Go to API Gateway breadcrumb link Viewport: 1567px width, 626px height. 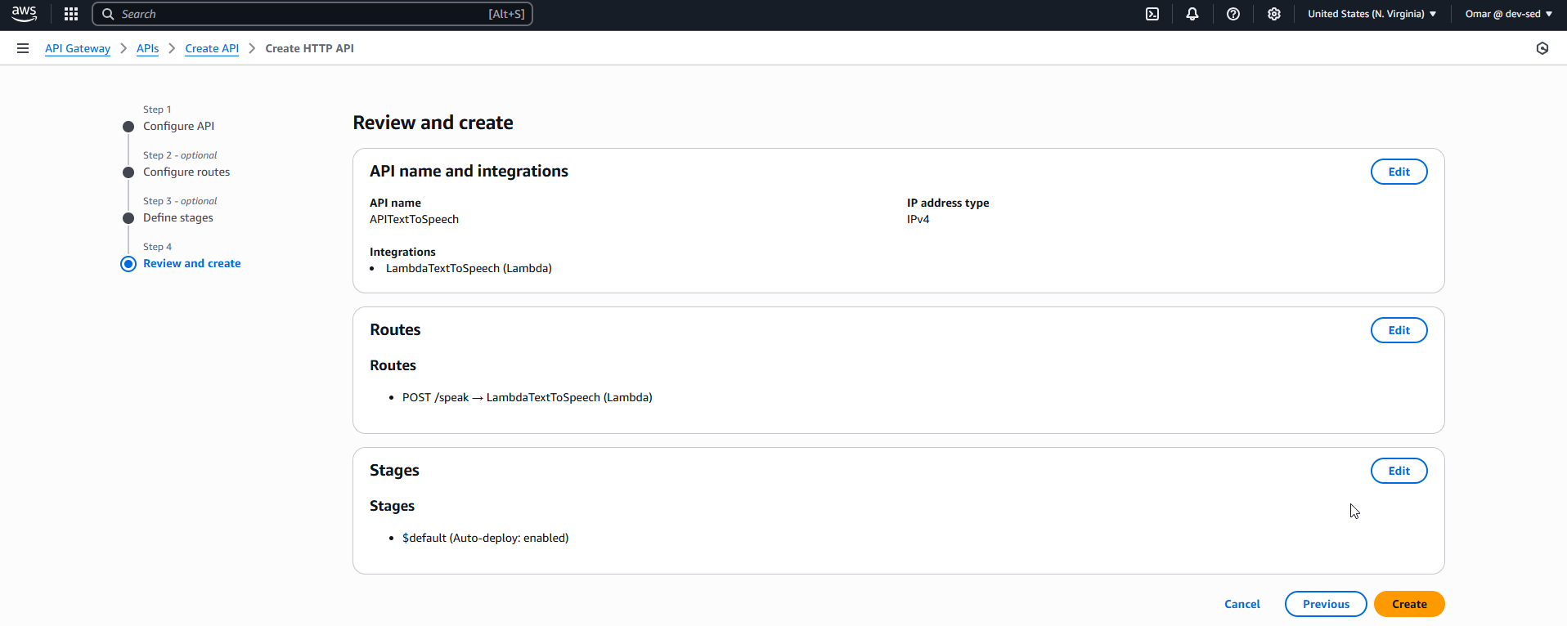tap(78, 48)
